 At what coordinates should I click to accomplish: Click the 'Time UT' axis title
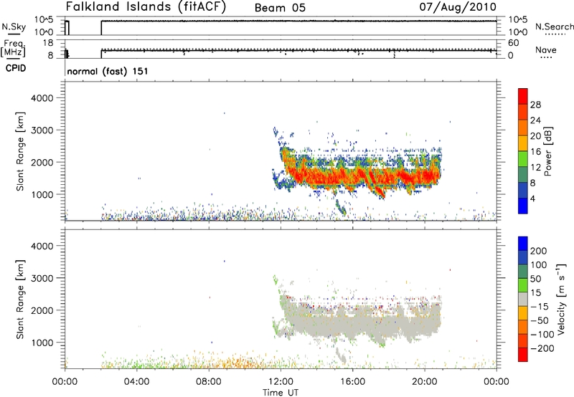click(x=281, y=393)
